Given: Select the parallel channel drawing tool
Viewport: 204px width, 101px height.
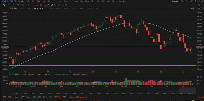Looking at the screenshot, I should coord(12,5).
